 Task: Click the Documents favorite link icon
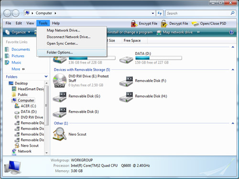point(7,50)
